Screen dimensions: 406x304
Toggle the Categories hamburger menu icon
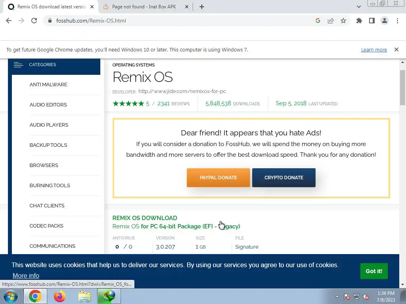point(18,65)
